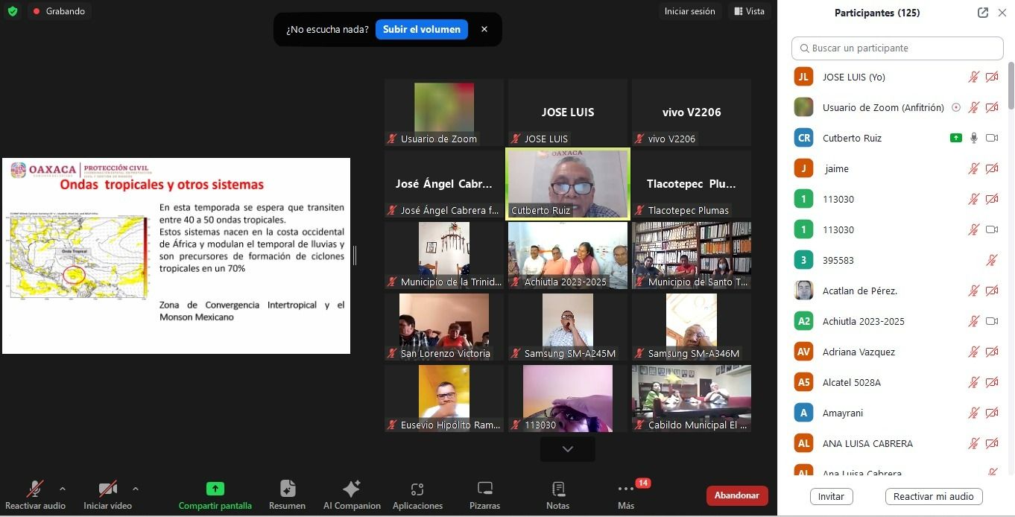Toggle Reactivar audio microphone button
The image size is (1015, 517).
coord(35,489)
